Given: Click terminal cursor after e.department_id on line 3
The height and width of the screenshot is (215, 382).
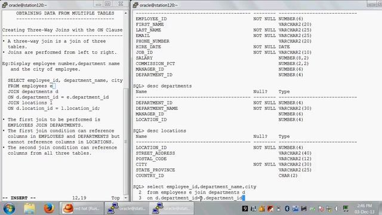Looking at the screenshot, I should point(244,198).
